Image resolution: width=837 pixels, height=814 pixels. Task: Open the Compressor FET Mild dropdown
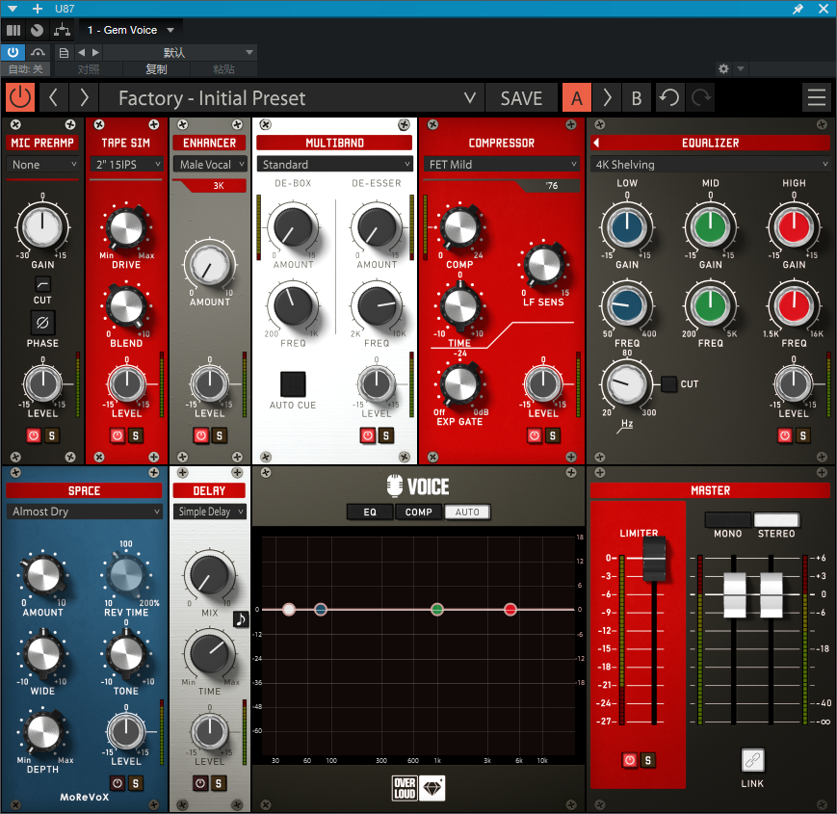pos(501,165)
